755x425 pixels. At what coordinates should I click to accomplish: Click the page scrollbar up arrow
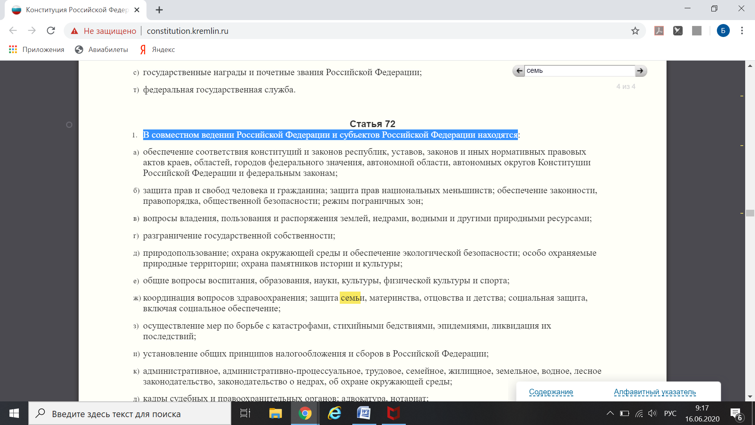click(x=750, y=66)
